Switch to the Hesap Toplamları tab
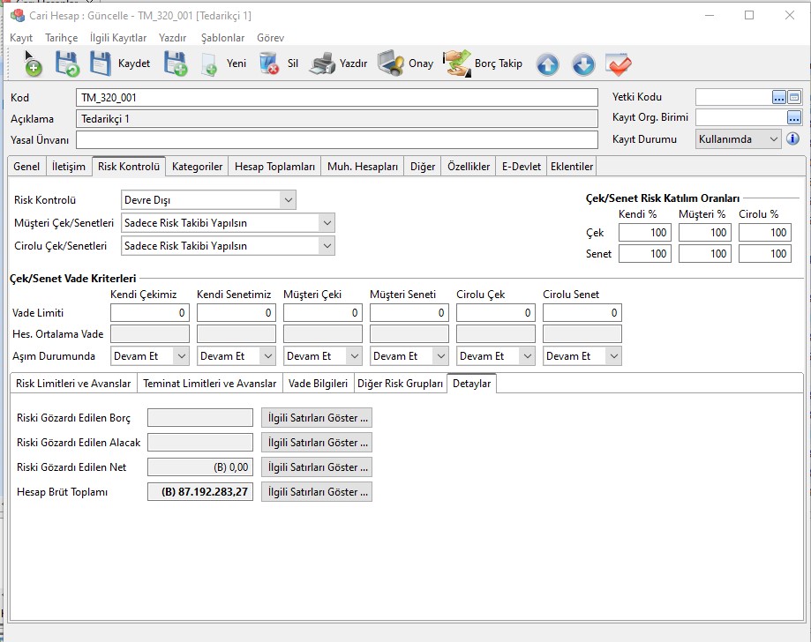Screen dimensions: 811x642 pyautogui.click(x=274, y=167)
